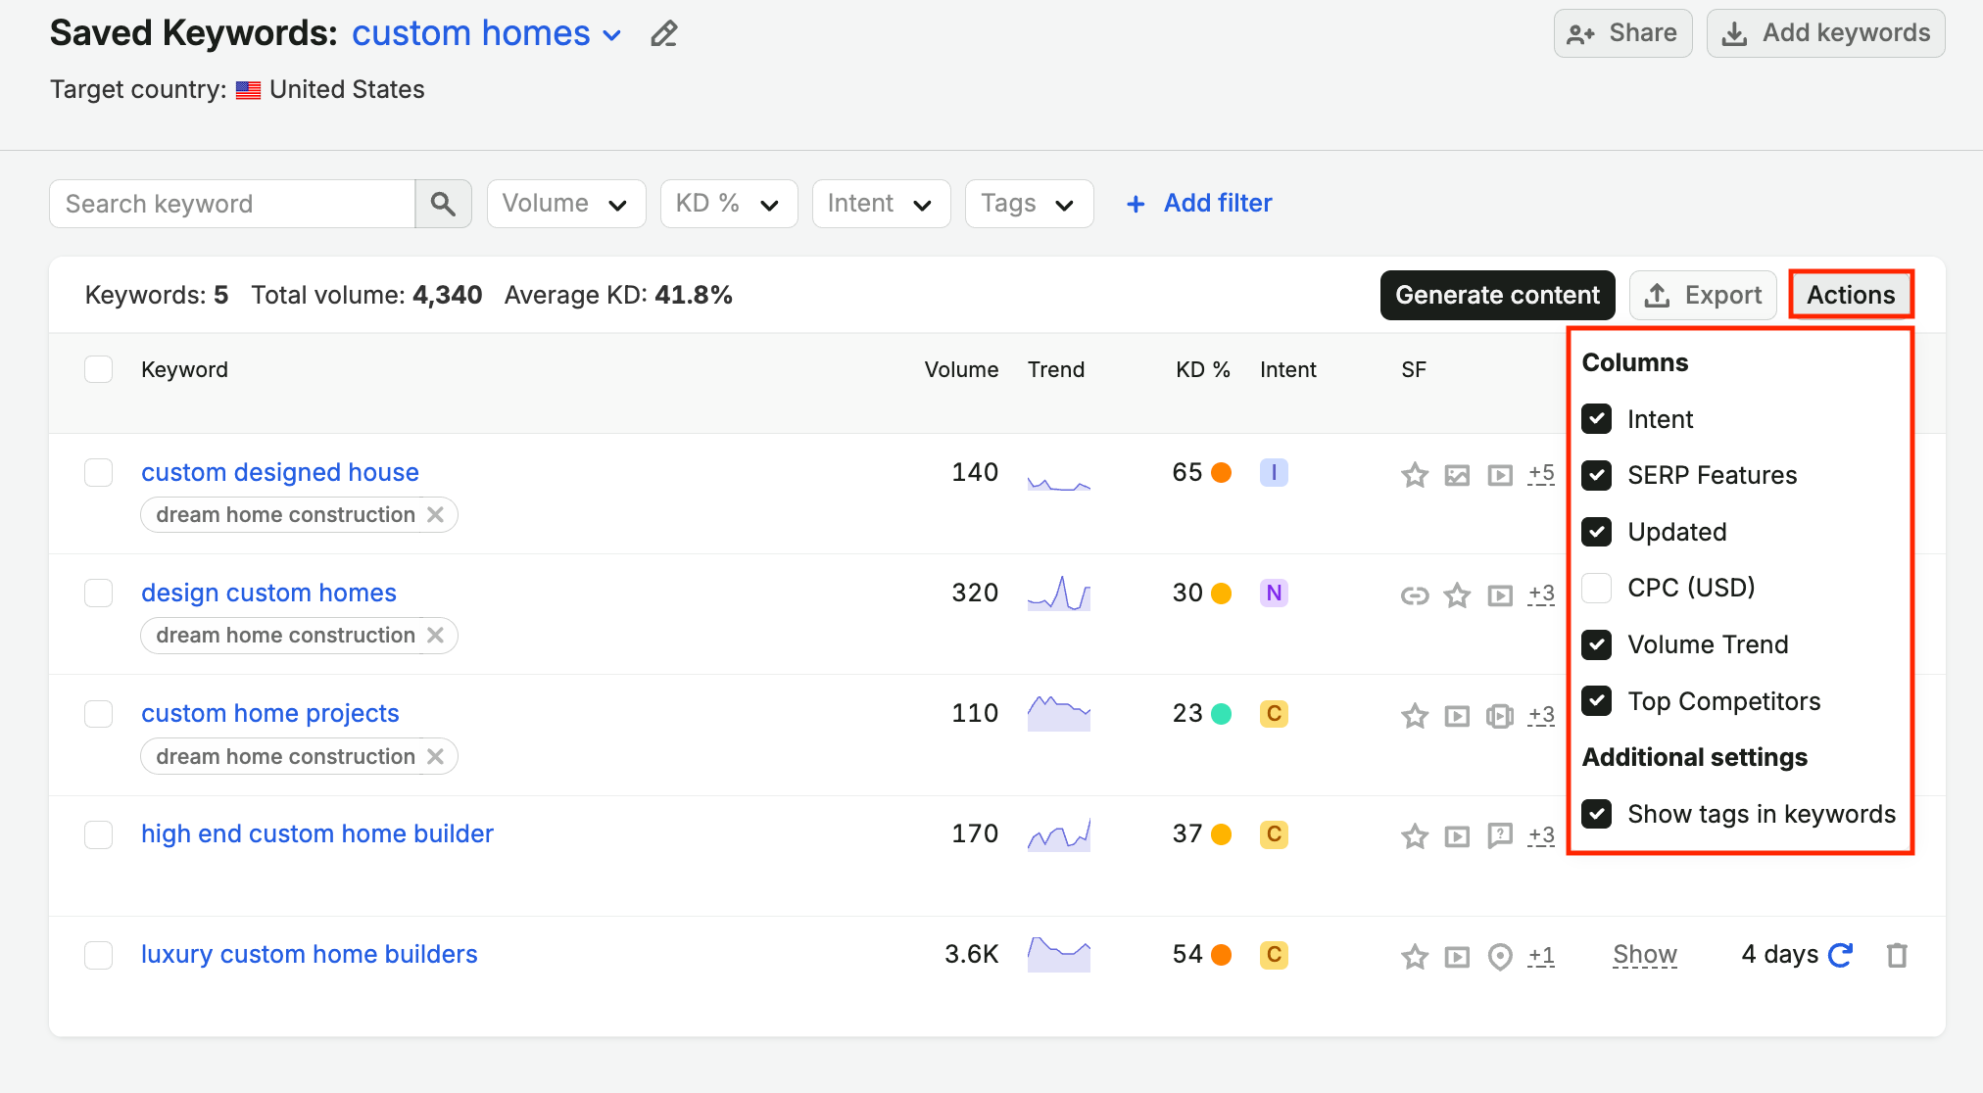The image size is (1983, 1093).
Task: Click link icon for design custom homes
Action: pyautogui.click(x=1414, y=594)
